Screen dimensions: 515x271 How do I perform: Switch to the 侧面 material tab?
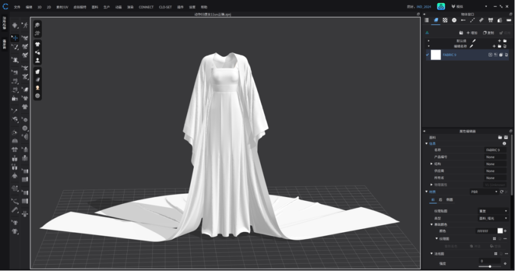[450, 200]
